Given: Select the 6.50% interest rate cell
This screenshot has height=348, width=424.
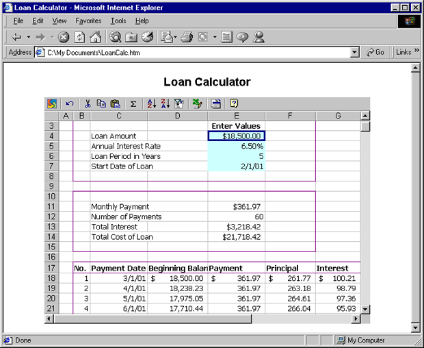Looking at the screenshot, I should click(237, 146).
